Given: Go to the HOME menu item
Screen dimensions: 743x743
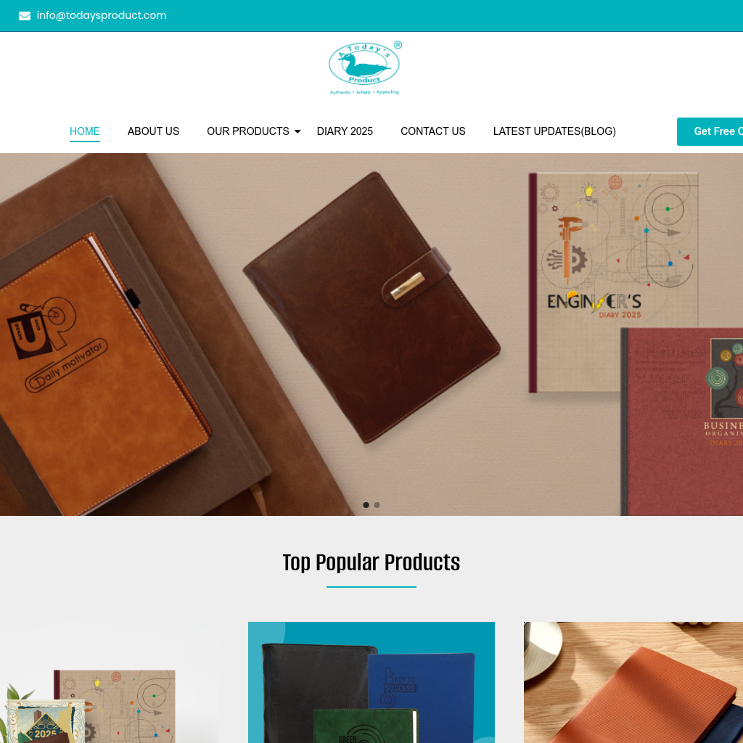Looking at the screenshot, I should [x=85, y=131].
